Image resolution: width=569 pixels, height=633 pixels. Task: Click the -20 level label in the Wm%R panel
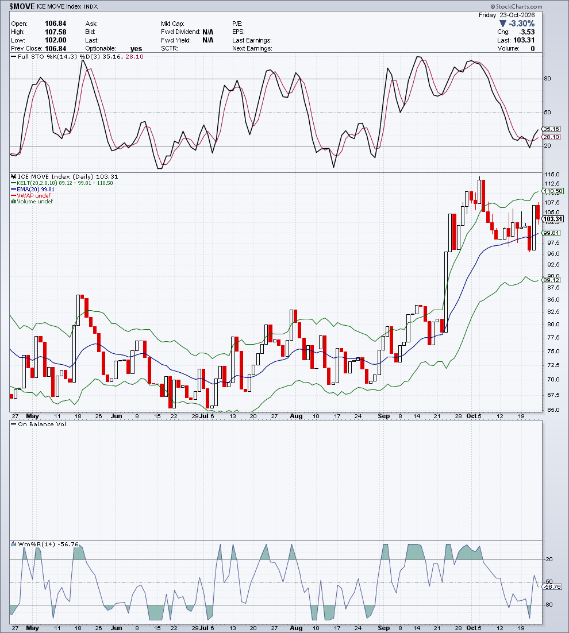point(548,559)
